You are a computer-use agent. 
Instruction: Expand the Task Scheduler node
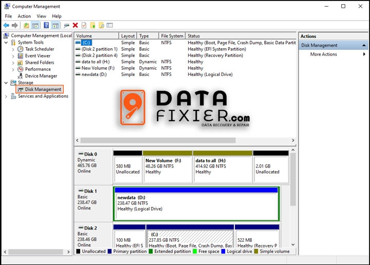(13, 49)
